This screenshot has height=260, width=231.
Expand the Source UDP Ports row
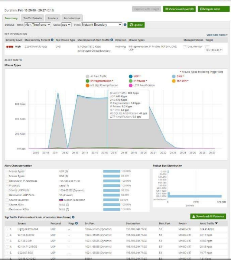click(x=7, y=190)
